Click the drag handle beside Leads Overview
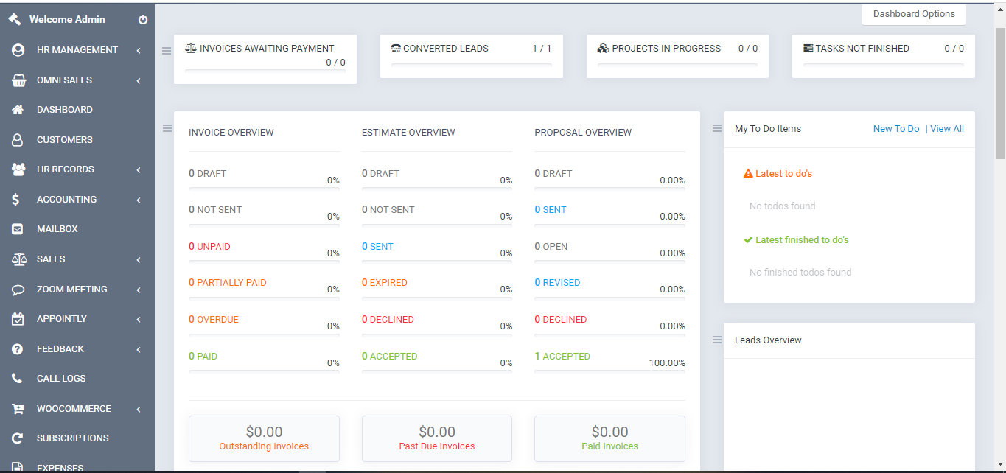The image size is (1006, 473). point(717,340)
